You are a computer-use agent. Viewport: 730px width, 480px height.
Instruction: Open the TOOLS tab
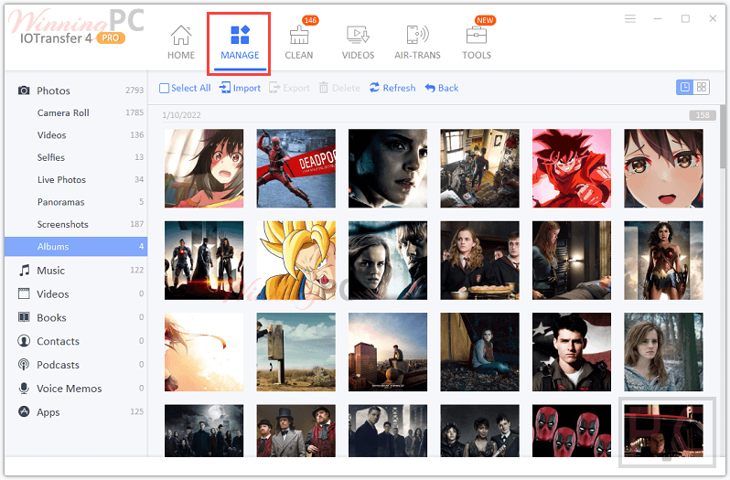click(477, 42)
